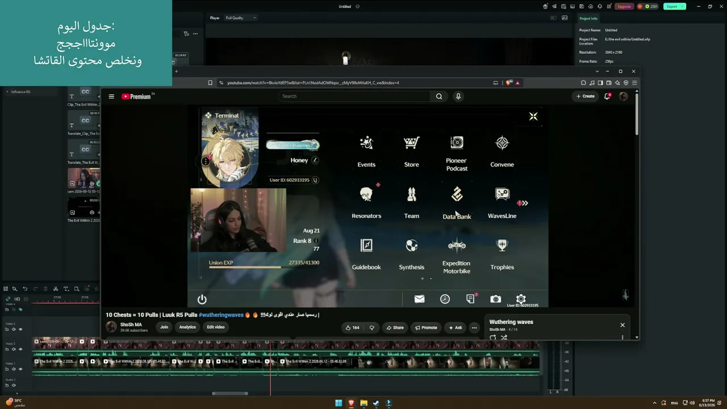Edit the Honey nickname pencil icon

[315, 160]
